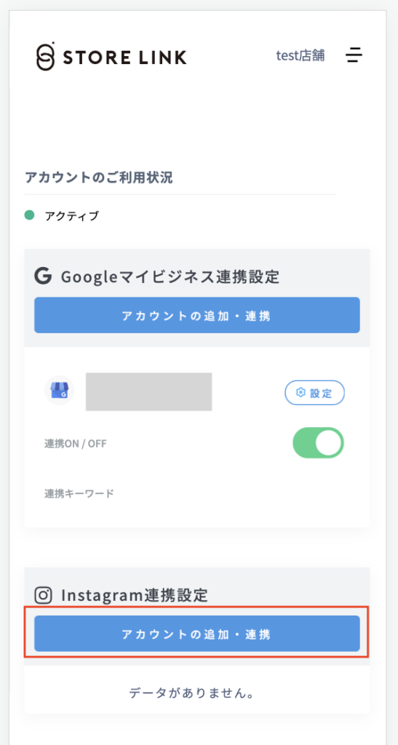
Task: Click the Google My Business storefront icon
Action: tap(60, 390)
